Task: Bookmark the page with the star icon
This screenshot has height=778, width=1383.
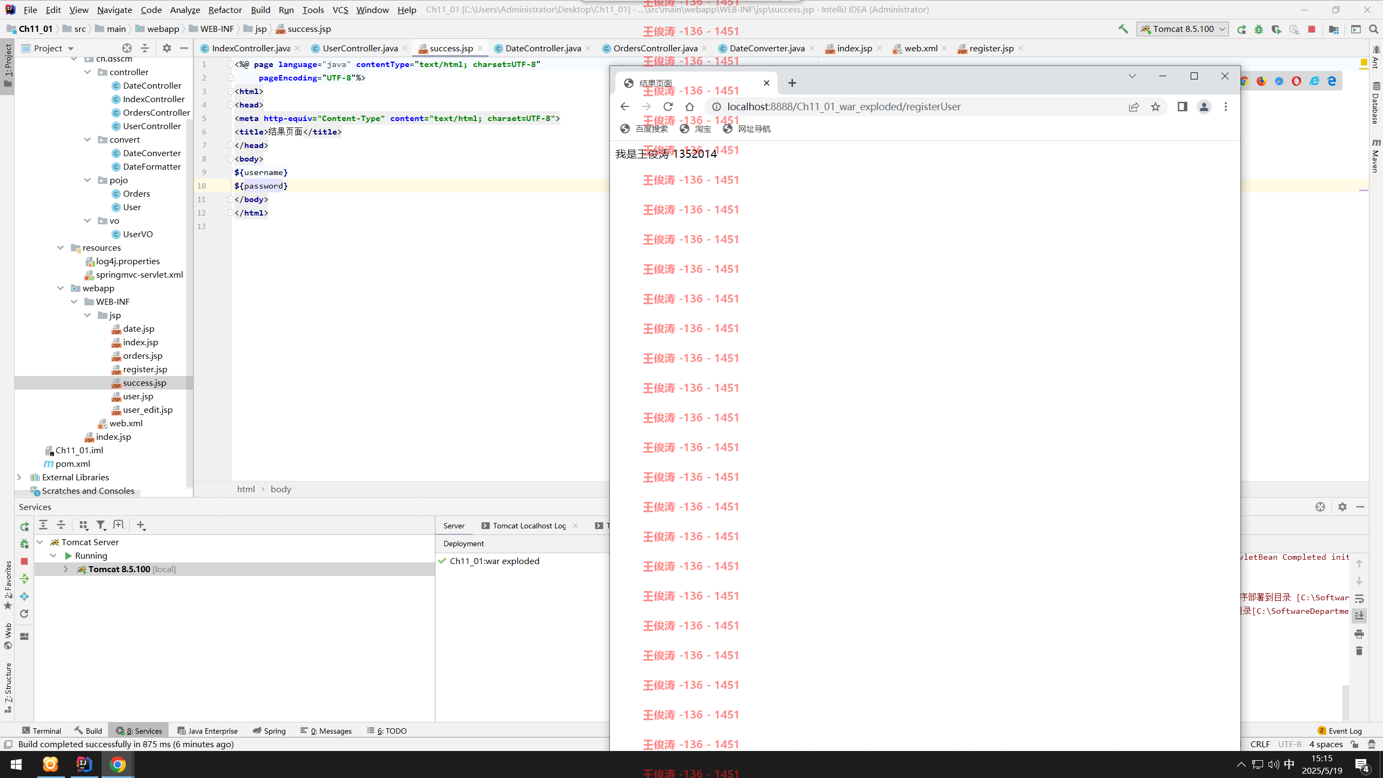Action: pyautogui.click(x=1156, y=107)
